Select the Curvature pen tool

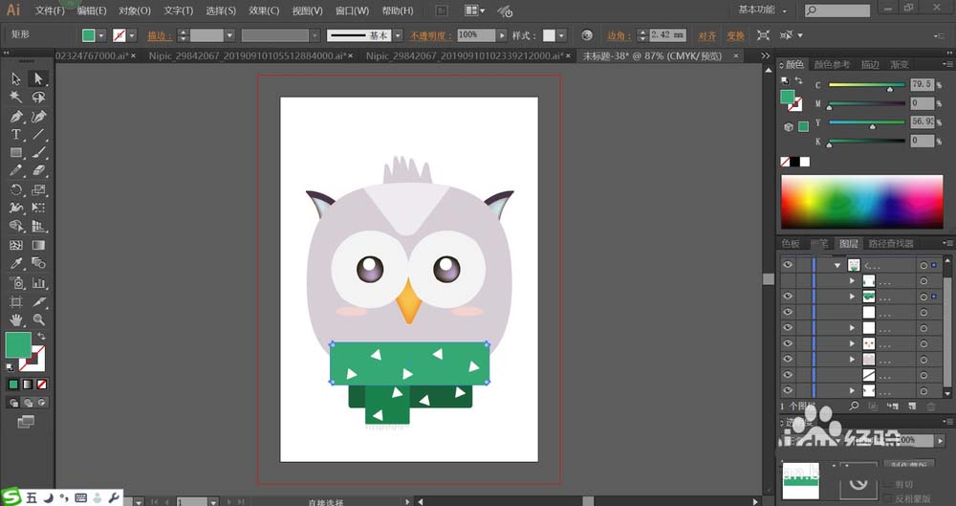[x=38, y=116]
